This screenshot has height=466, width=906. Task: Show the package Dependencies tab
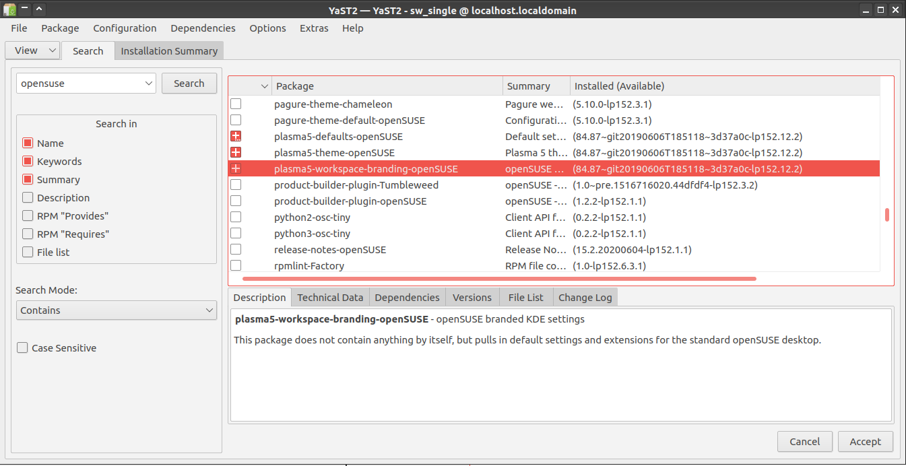click(407, 297)
